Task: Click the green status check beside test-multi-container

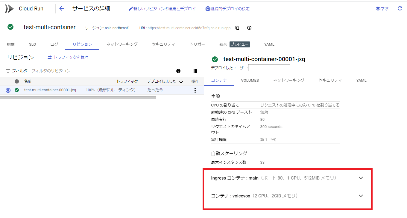Action: click(x=10, y=27)
